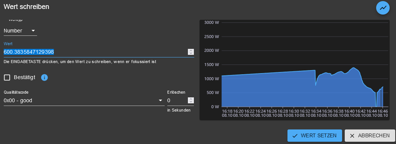Click the Wert field spinner arrows
Image resolution: width=396 pixels, height=144 pixels.
(x=191, y=52)
